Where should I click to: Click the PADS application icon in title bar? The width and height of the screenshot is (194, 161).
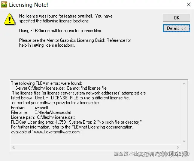(x=4, y=4)
